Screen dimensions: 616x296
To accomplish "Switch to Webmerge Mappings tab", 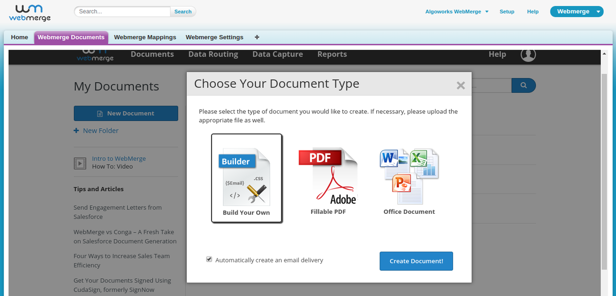I will (x=145, y=37).
